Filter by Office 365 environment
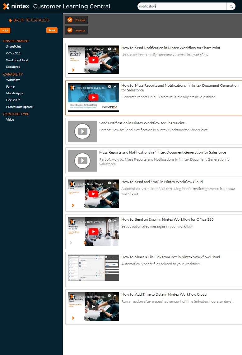The height and width of the screenshot is (355, 242). [13, 53]
